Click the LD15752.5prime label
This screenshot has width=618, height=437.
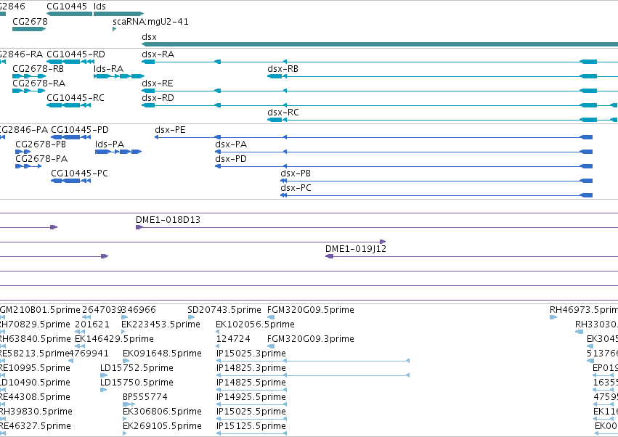tap(137, 368)
